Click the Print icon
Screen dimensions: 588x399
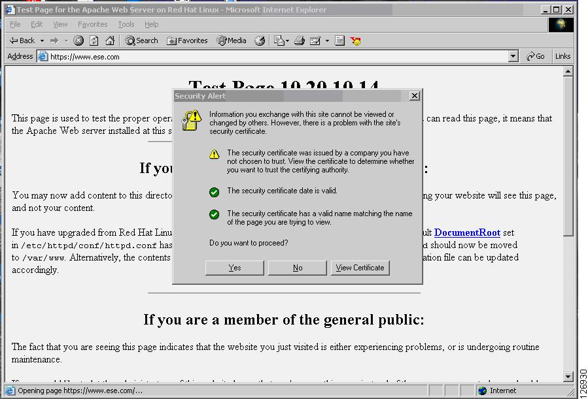tap(300, 40)
